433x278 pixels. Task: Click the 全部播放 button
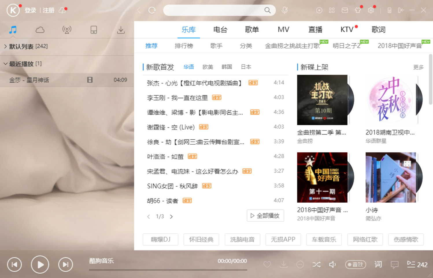point(265,216)
